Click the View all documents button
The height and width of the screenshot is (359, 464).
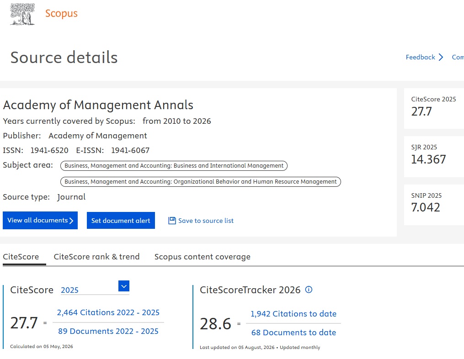coord(40,220)
